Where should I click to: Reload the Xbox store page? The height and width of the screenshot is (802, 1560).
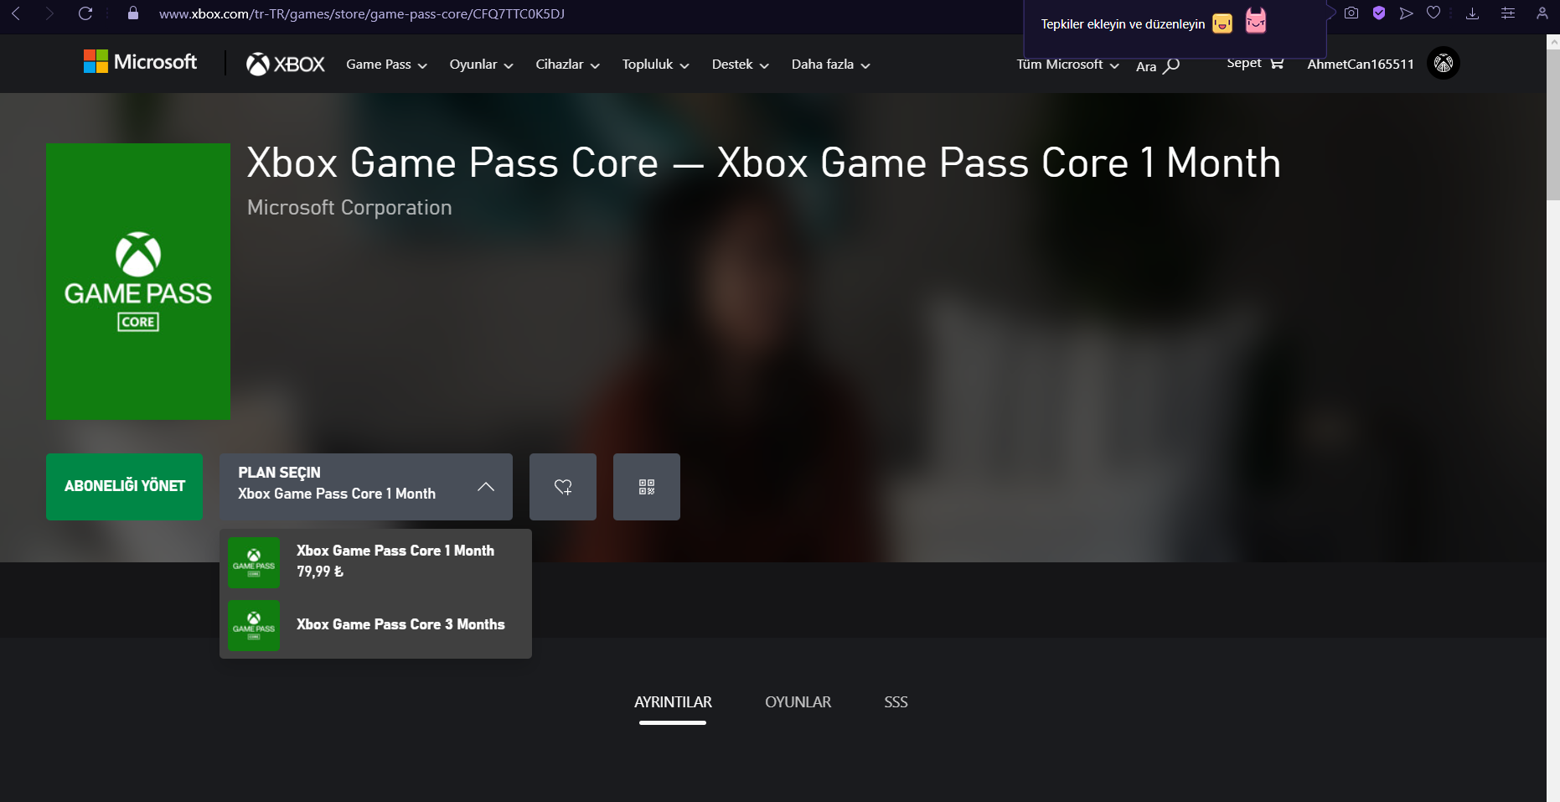pos(85,13)
